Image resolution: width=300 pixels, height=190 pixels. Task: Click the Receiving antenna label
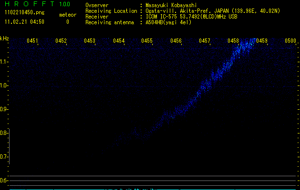coord(110,22)
